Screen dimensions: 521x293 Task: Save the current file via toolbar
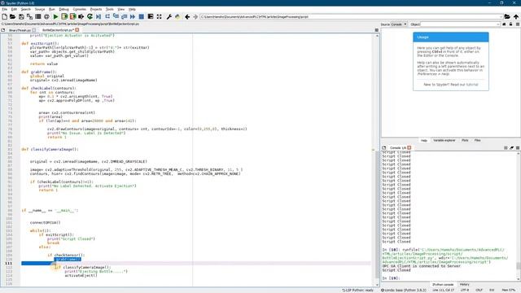point(21,16)
